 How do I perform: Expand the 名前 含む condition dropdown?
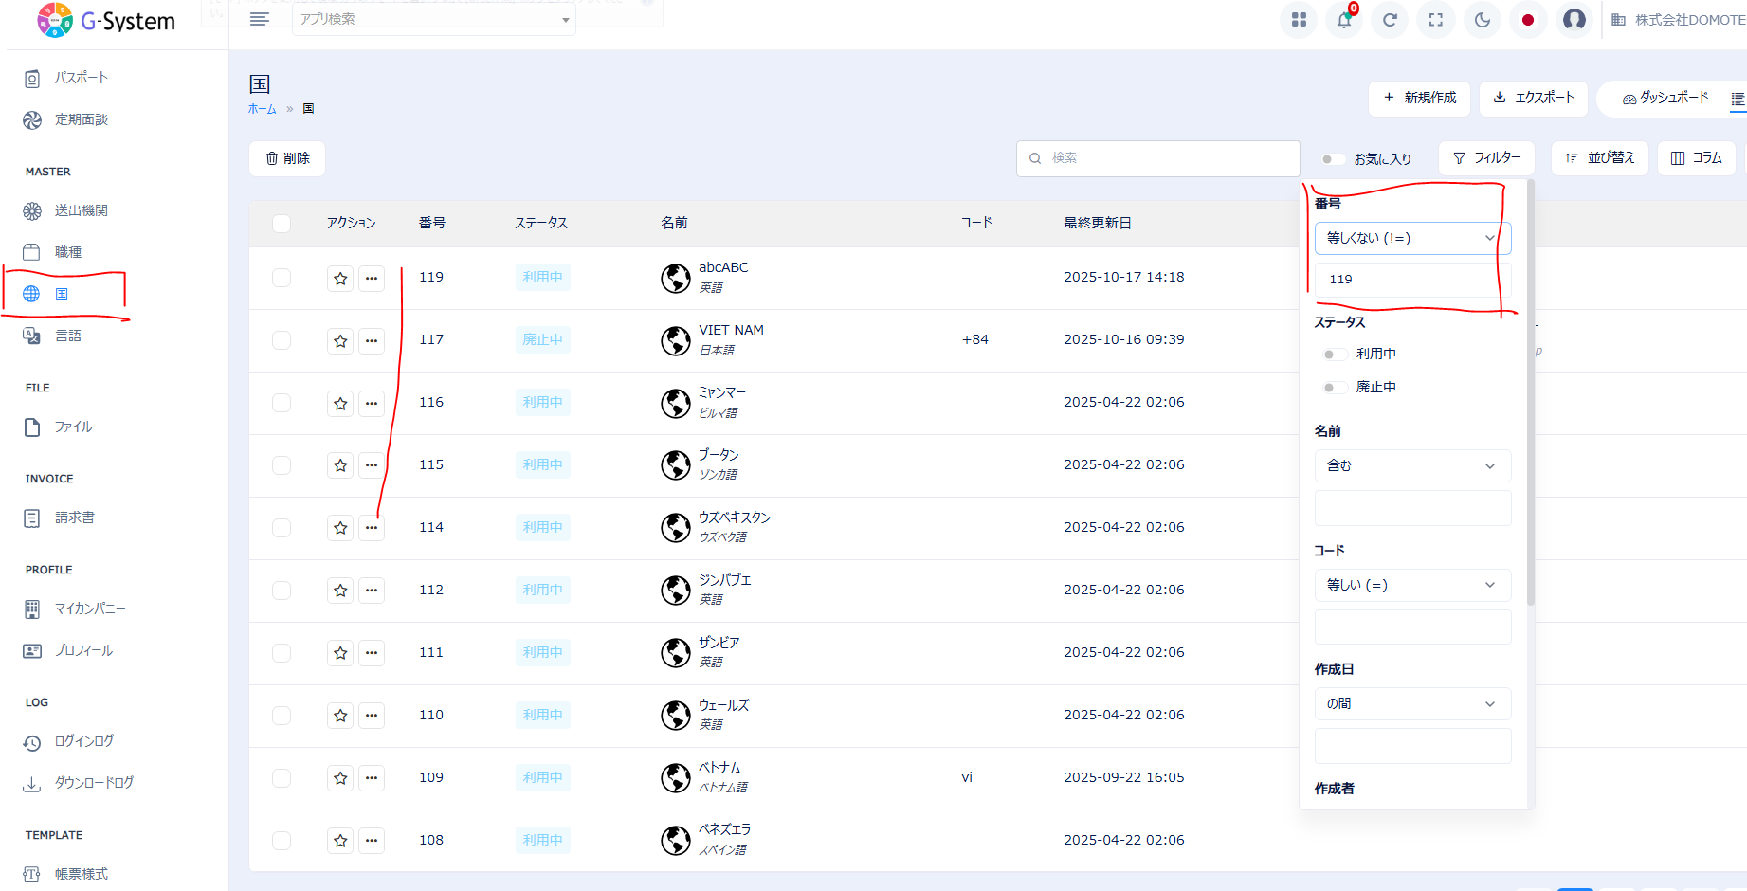click(x=1411, y=465)
